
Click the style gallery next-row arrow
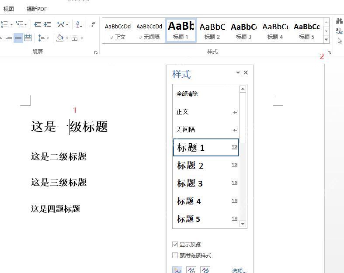(326, 31)
